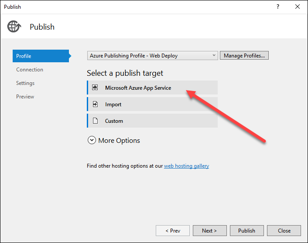Select Microsoft Azure App Service target label
308x243 pixels.
[x=138, y=88]
